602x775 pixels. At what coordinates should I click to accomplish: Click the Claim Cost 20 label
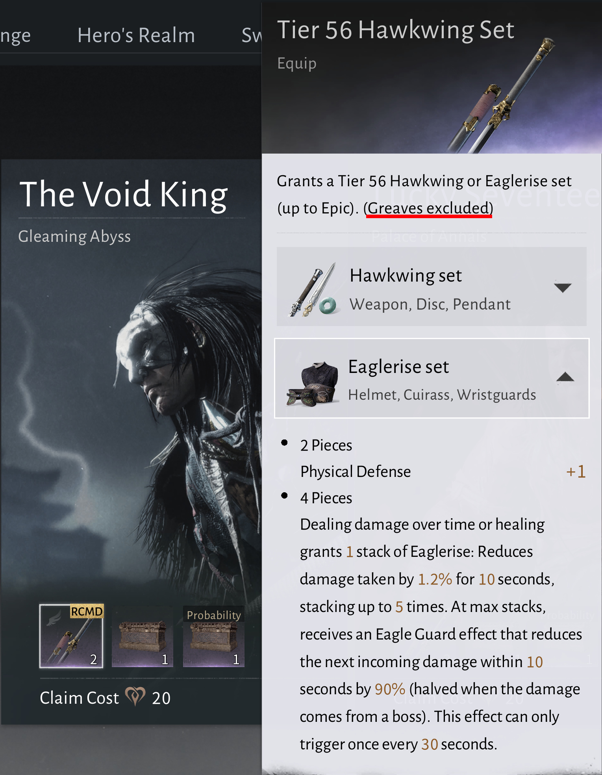(x=105, y=697)
